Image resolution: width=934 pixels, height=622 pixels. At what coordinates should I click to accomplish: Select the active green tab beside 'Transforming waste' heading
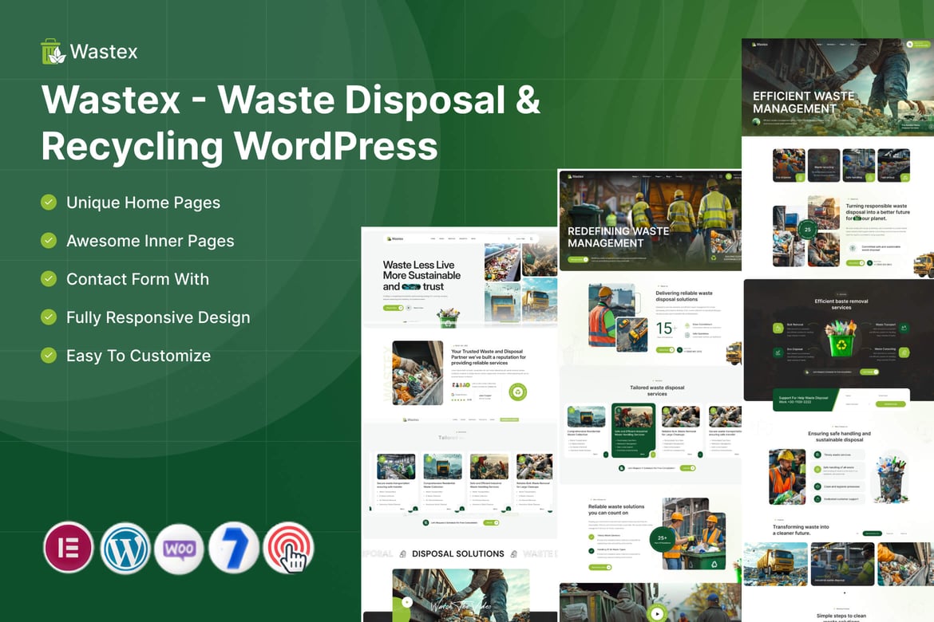[x=872, y=533]
